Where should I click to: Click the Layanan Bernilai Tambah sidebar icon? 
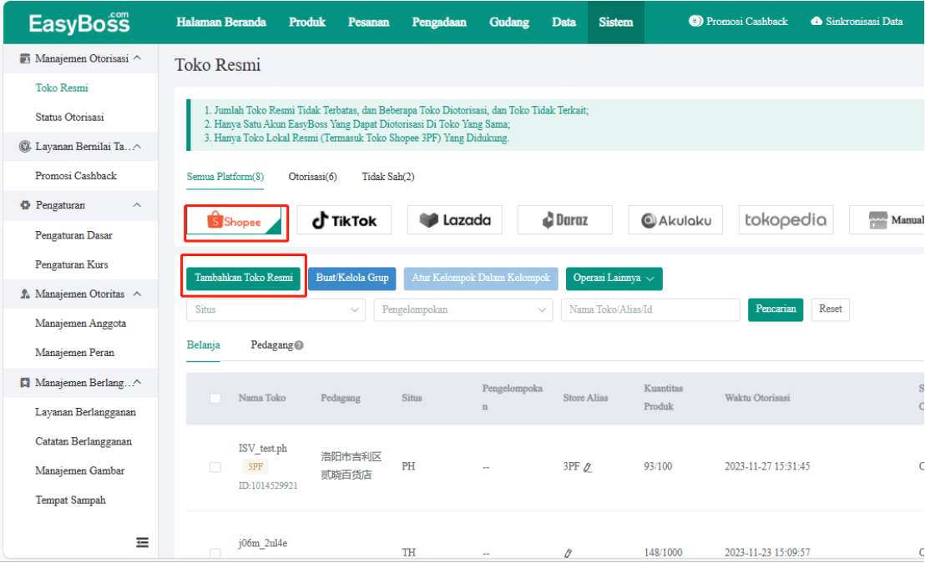pyautogui.click(x=25, y=146)
